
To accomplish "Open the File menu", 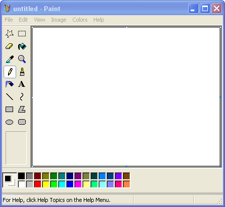I will coord(9,20).
